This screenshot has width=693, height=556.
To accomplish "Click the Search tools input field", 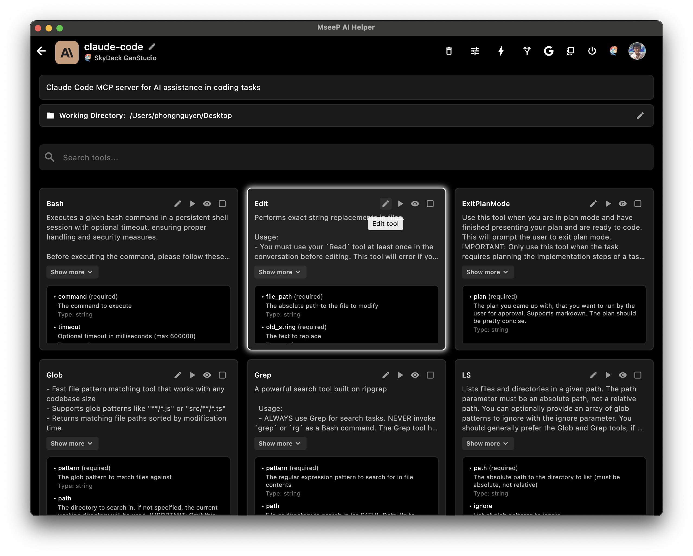I will click(346, 158).
